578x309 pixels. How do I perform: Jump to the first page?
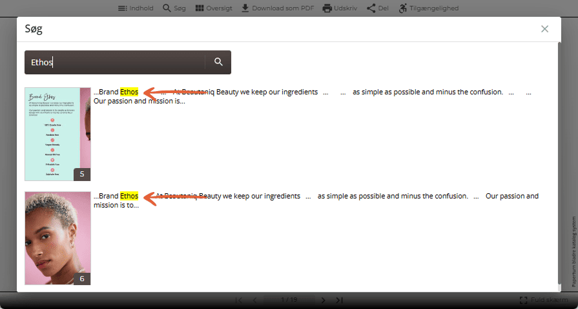point(238,300)
